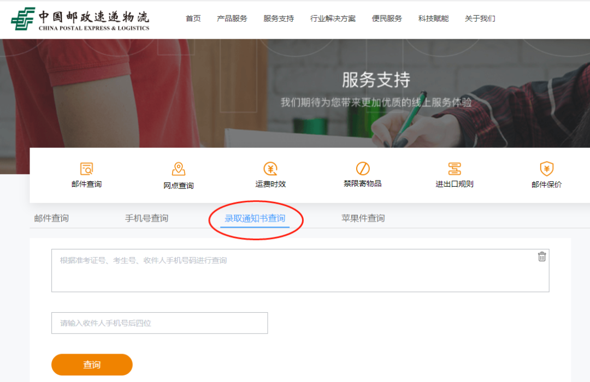Open the 苹果件查询 tab
Viewport: 590px width, 382px height.
[363, 218]
